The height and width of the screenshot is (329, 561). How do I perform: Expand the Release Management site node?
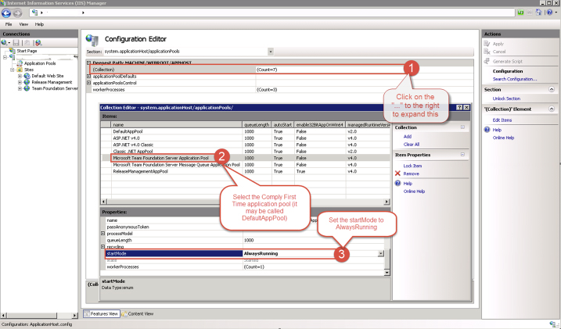pyautogui.click(x=20, y=82)
